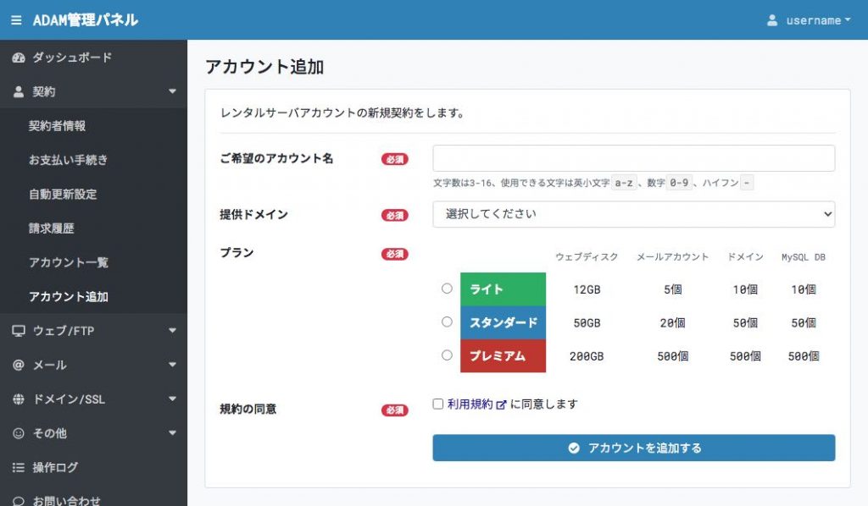Click the 200GB value in プレミアム row

pos(587,356)
